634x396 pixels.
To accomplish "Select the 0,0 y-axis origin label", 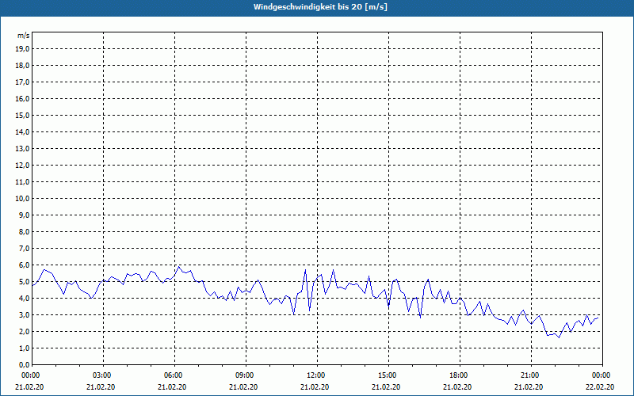I will 24,364.
